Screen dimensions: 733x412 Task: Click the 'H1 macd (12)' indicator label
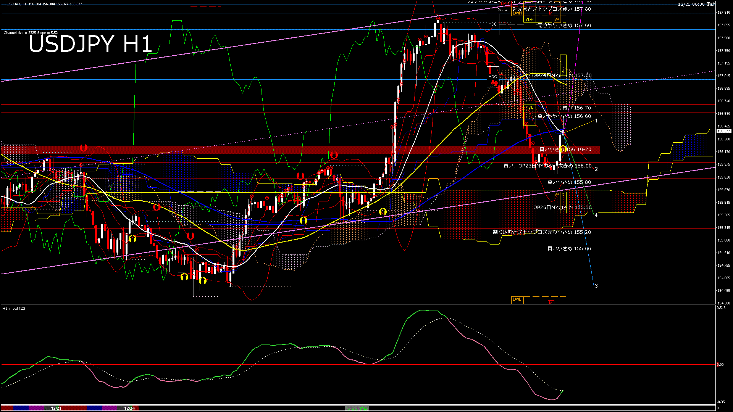pyautogui.click(x=14, y=308)
